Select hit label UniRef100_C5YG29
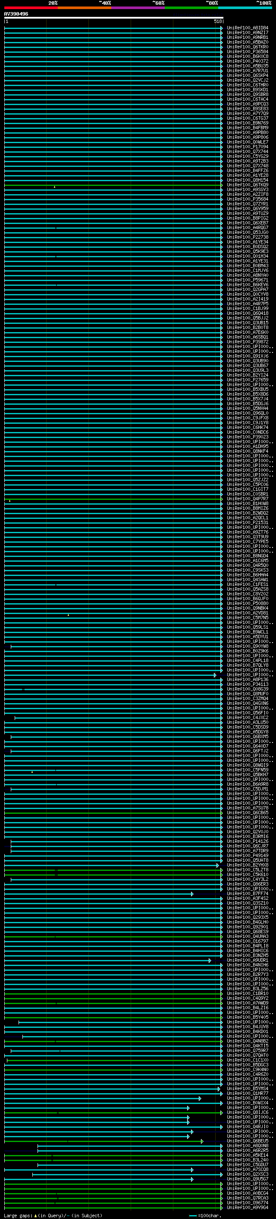Viewport: 276px width, 1219px height. (x=248, y=156)
